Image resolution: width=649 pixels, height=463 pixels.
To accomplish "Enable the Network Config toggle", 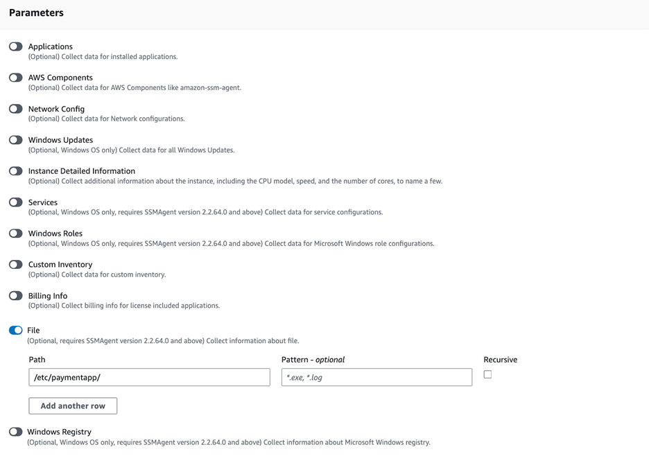I will tap(15, 109).
